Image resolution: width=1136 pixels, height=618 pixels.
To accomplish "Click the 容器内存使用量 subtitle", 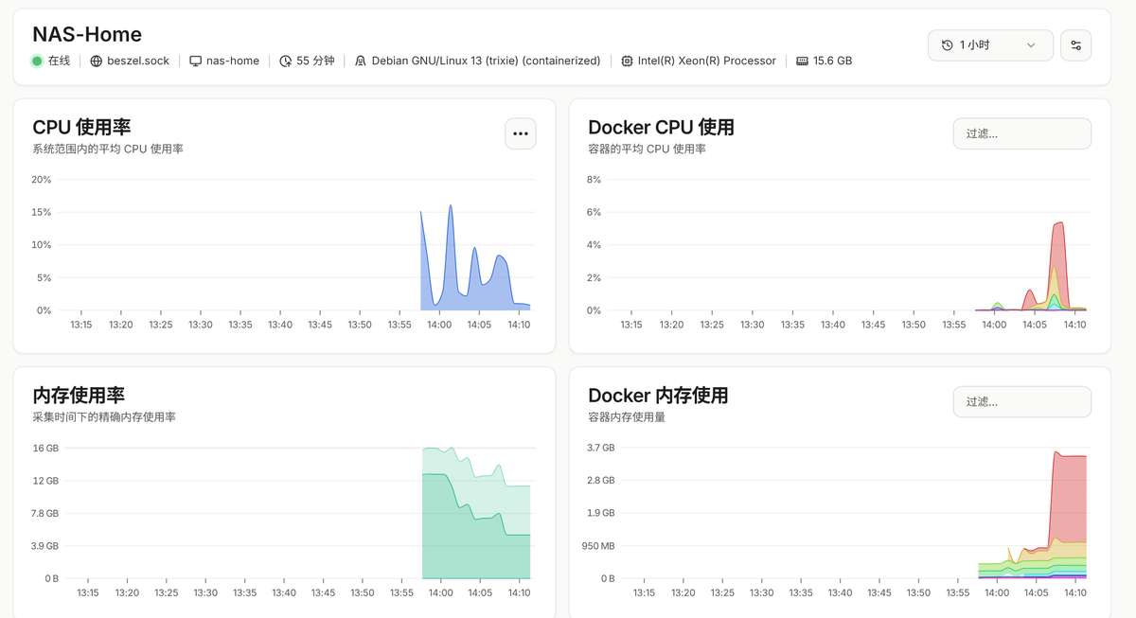I will click(627, 417).
